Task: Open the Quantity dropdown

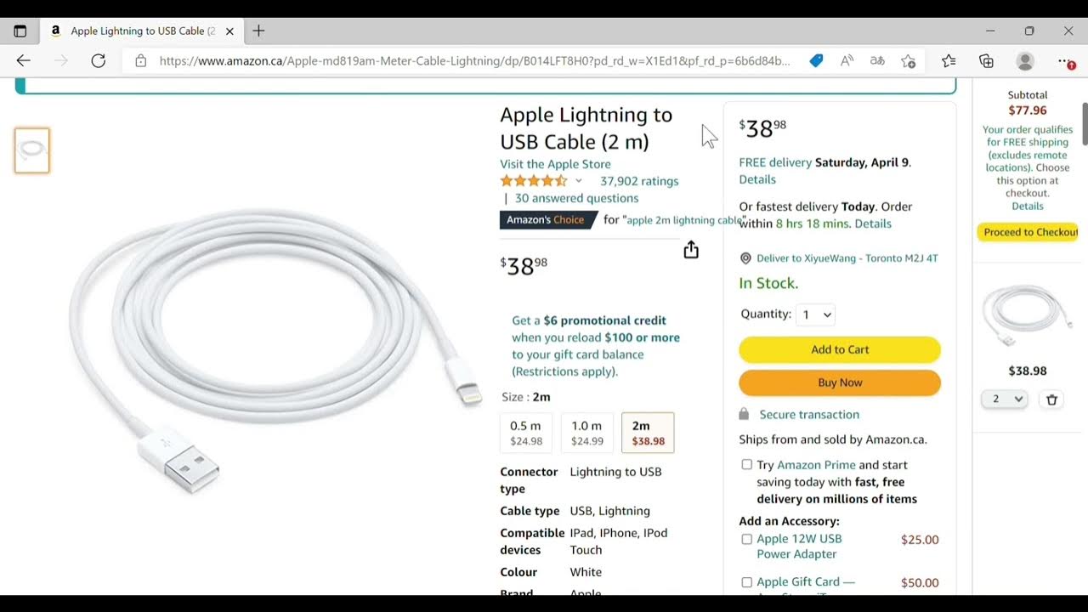Action: click(x=816, y=314)
